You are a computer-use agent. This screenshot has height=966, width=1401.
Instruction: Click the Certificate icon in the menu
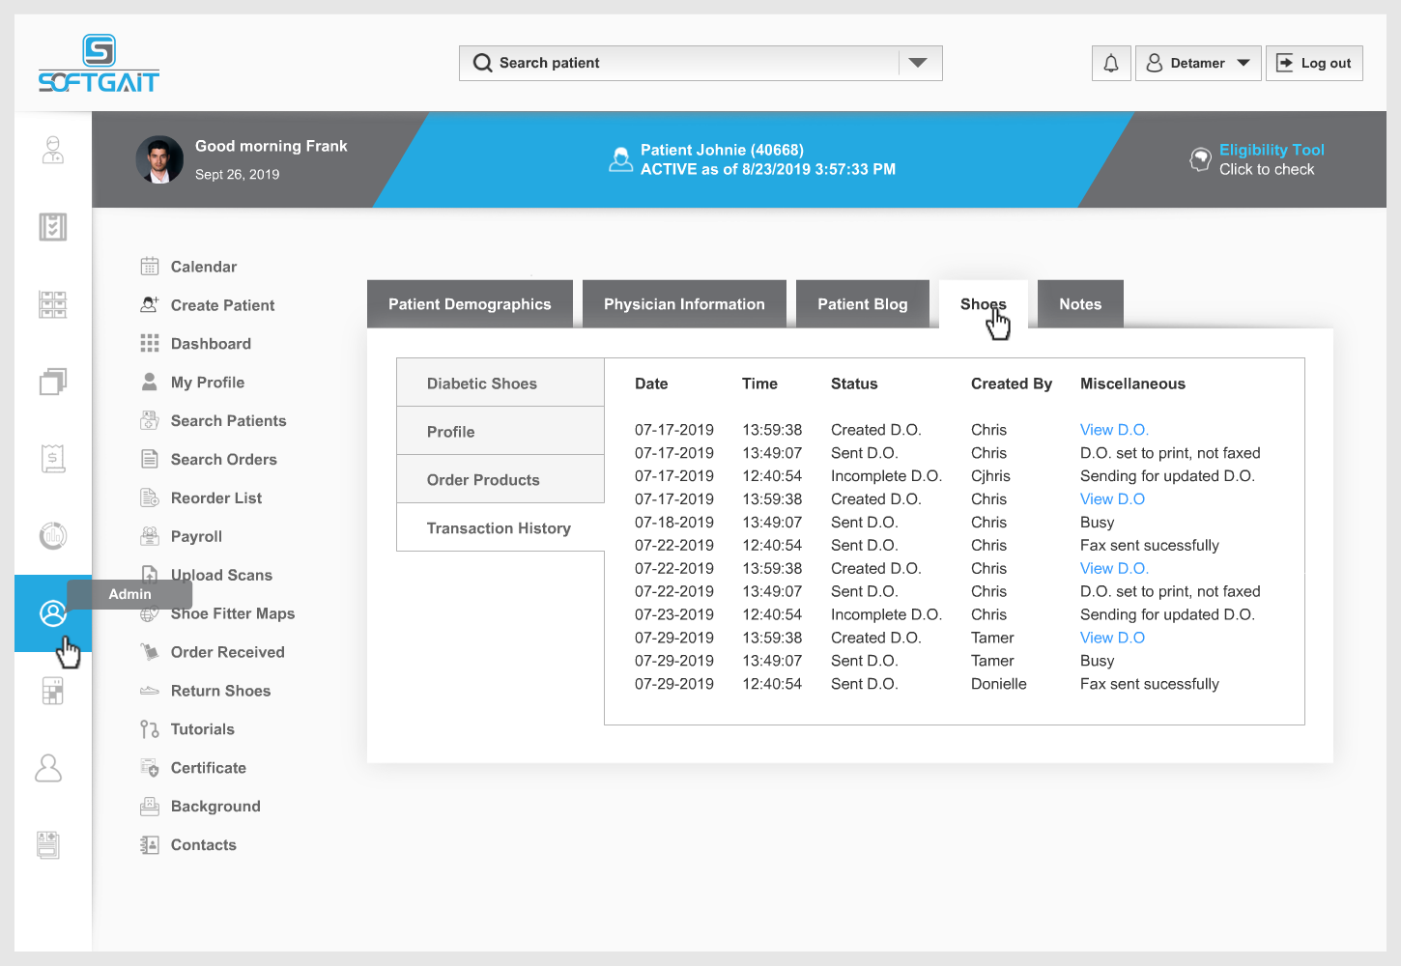150,768
